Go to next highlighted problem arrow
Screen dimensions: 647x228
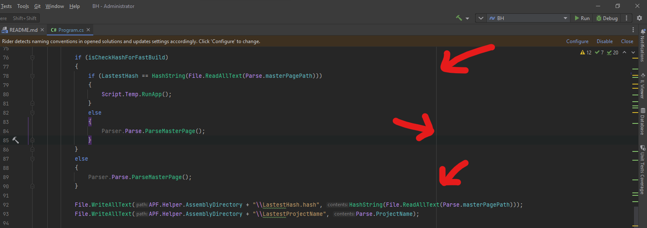pyautogui.click(x=633, y=53)
